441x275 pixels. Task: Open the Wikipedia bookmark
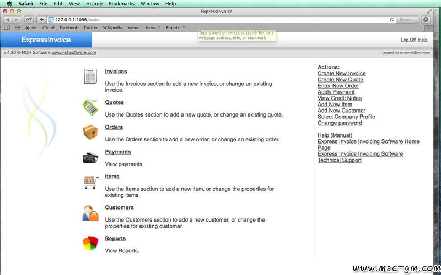point(112,28)
